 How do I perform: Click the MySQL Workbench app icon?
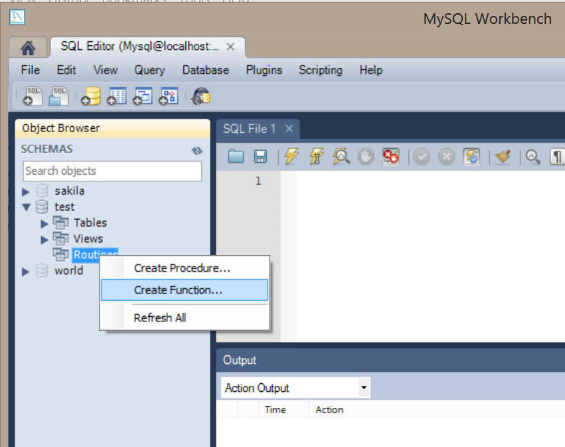tap(17, 17)
